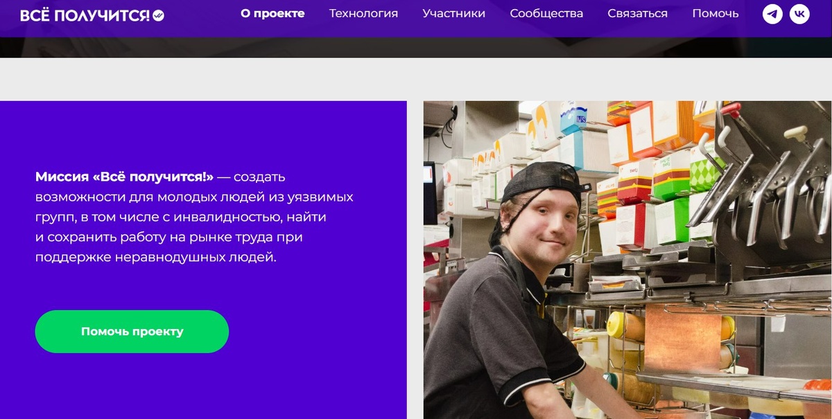Image resolution: width=832 pixels, height=419 pixels.
Task: Click the light gray spacer band
Action: click(416, 79)
